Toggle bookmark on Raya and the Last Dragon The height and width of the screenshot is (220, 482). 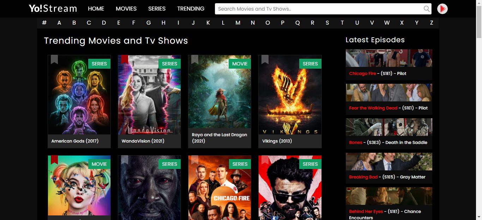(x=195, y=59)
